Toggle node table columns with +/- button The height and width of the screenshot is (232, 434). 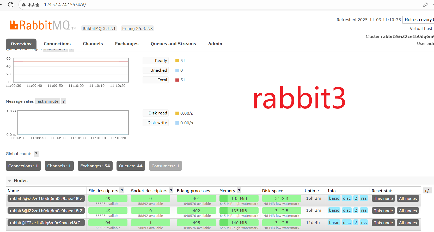coord(427,191)
